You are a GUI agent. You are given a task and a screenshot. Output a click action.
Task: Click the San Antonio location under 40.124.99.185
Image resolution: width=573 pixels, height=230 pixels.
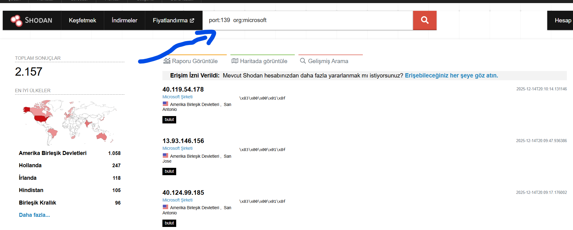197,210
